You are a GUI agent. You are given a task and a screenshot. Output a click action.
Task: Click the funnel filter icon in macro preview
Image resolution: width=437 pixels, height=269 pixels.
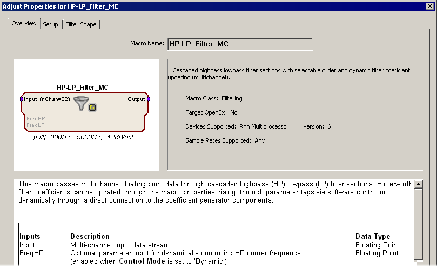point(81,103)
